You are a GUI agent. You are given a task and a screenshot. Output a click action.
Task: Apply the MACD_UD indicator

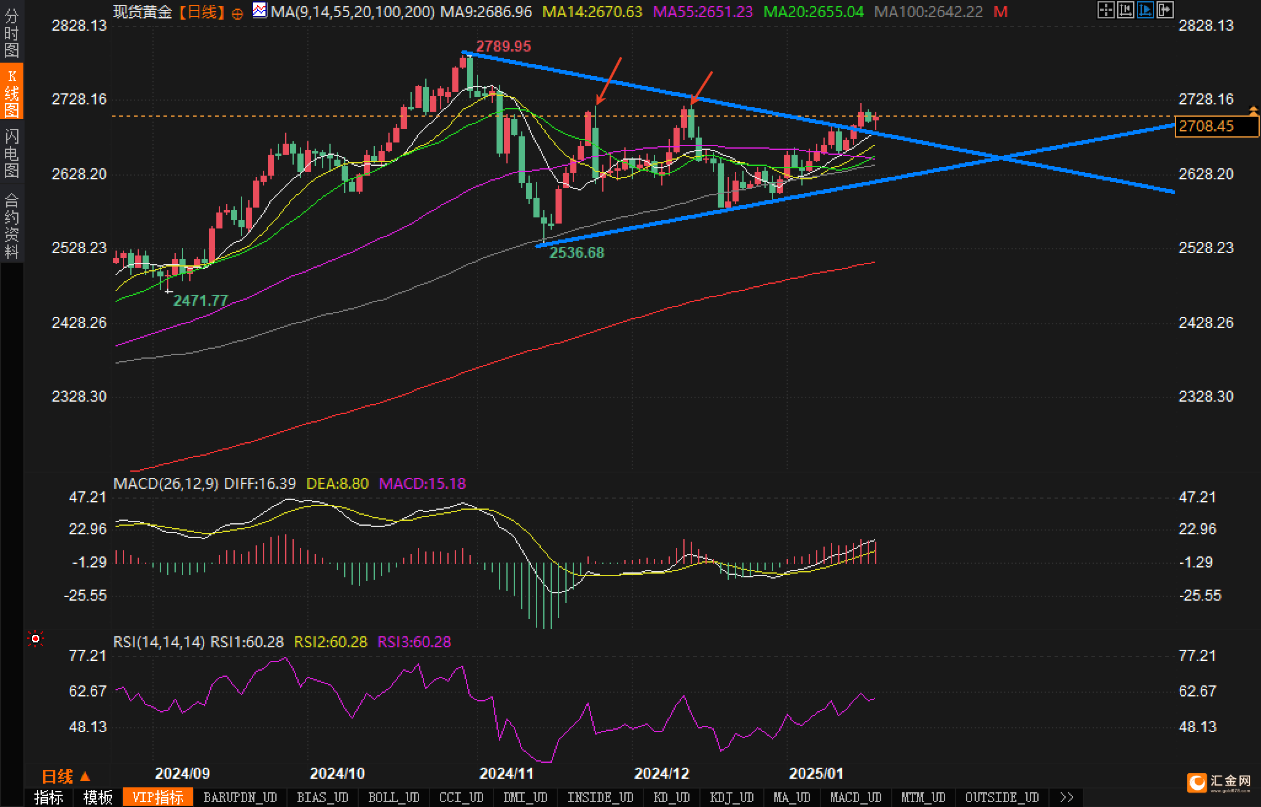[855, 797]
